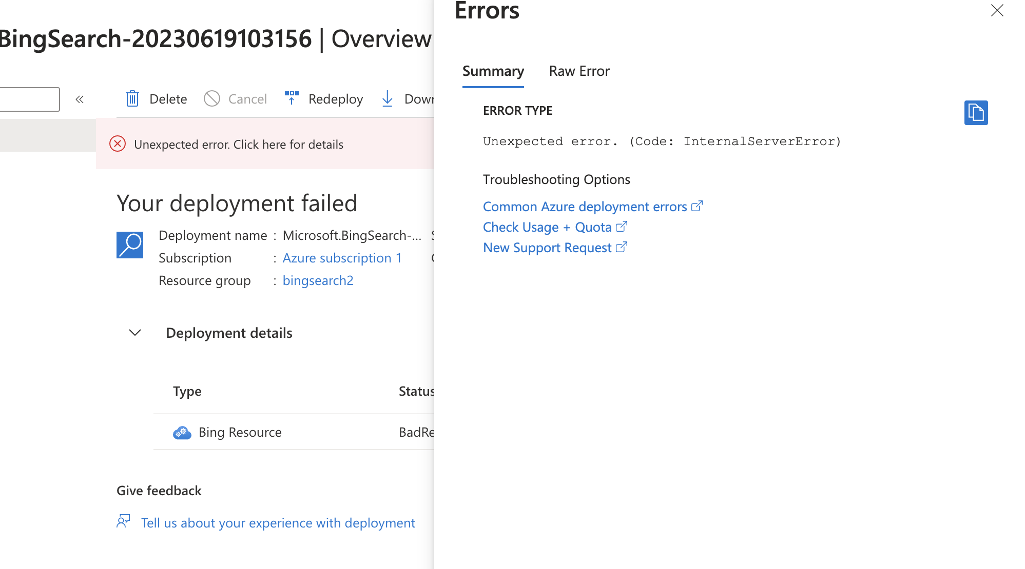Click the Delete trash can icon

click(132, 98)
